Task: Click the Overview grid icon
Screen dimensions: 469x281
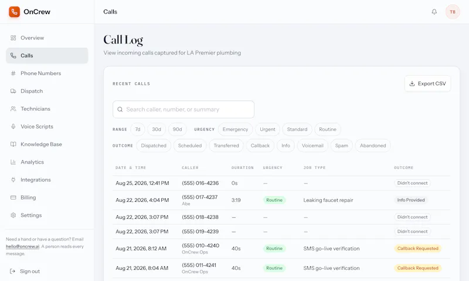Action: point(13,38)
